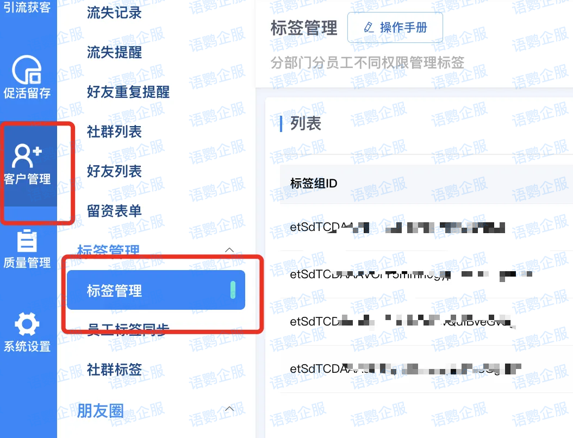Image resolution: width=573 pixels, height=438 pixels.
Task: Open the 质量管理 clipboard icon
Action: [27, 240]
